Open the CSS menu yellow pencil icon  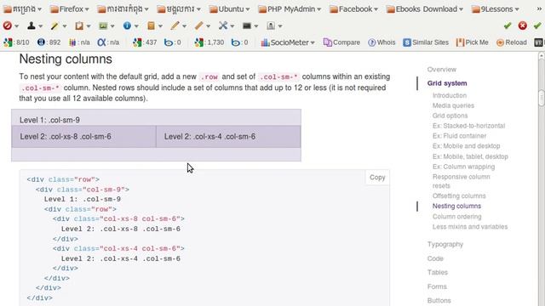coord(54,25)
